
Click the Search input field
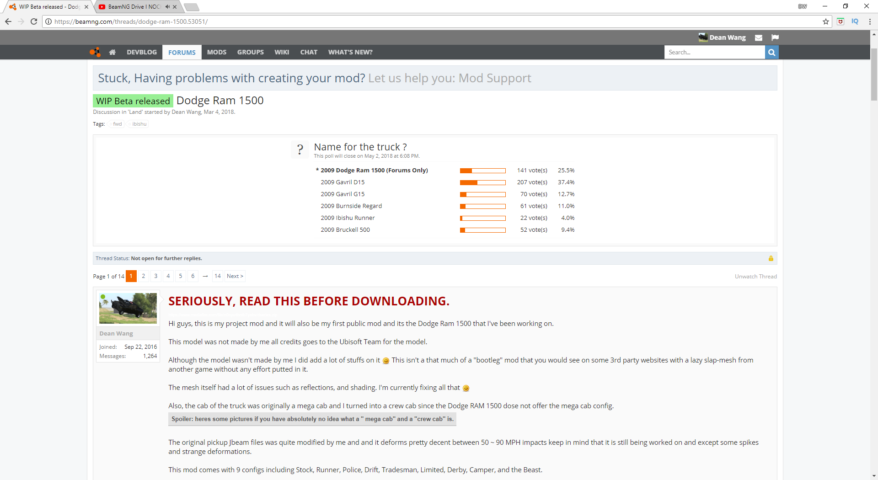(x=715, y=52)
